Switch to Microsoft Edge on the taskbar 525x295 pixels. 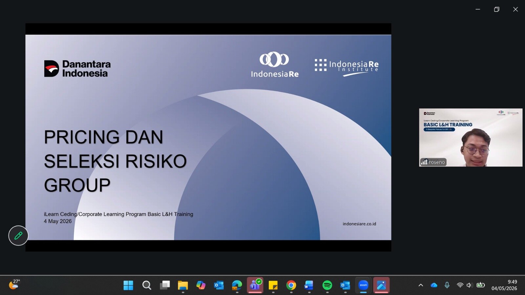237,285
